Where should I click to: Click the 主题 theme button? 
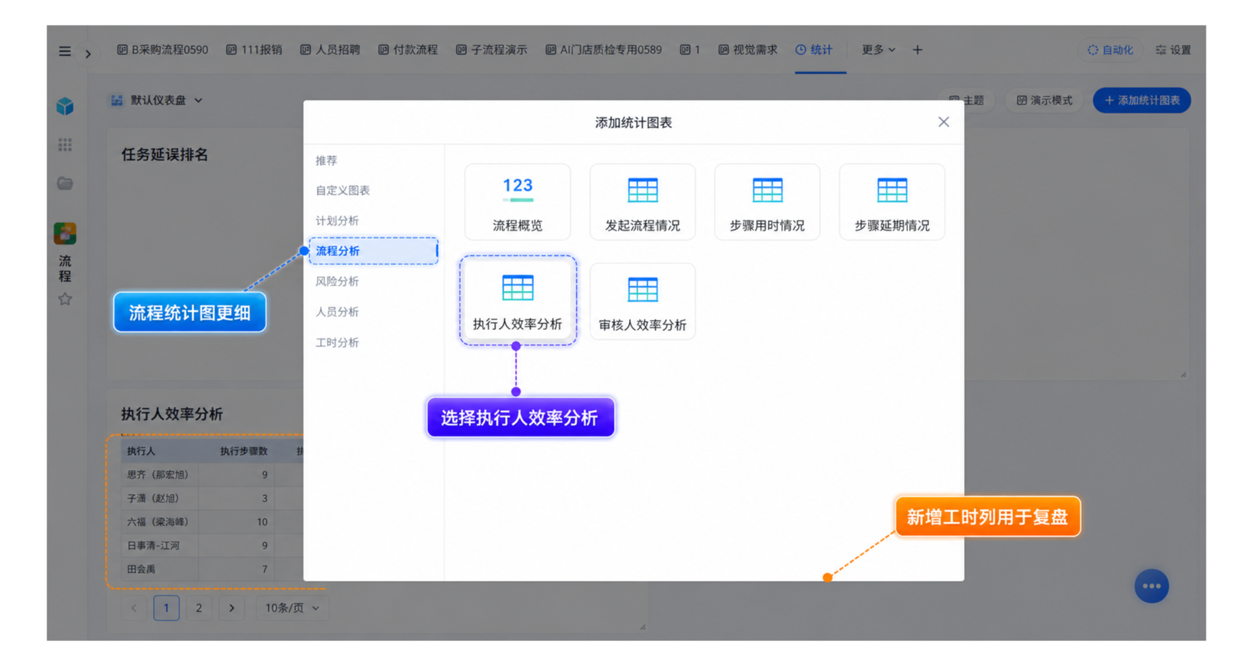pos(967,100)
